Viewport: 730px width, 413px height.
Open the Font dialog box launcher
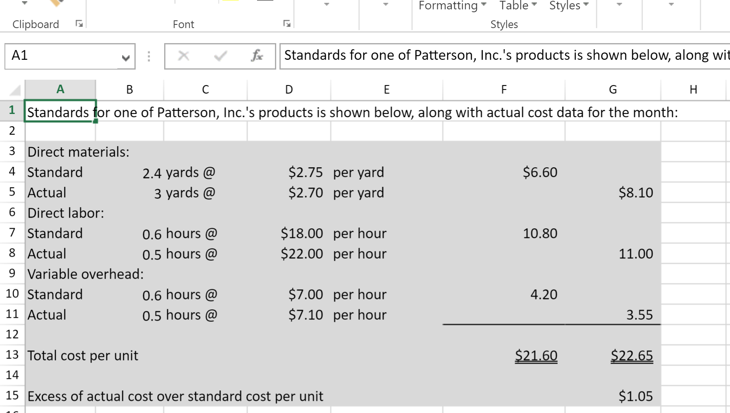[286, 23]
